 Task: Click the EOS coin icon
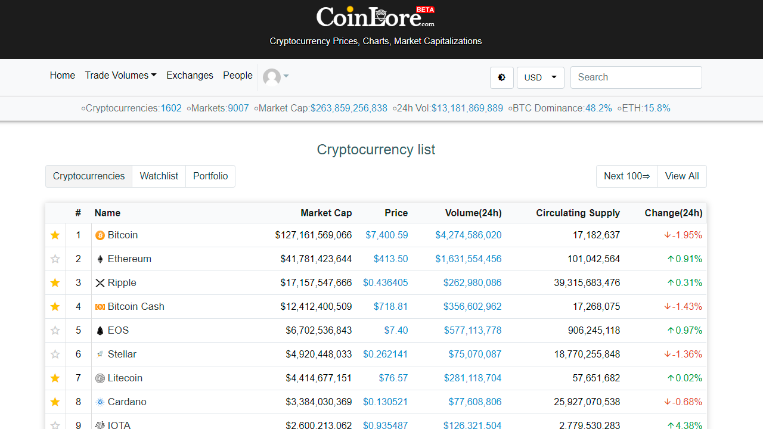pyautogui.click(x=100, y=331)
